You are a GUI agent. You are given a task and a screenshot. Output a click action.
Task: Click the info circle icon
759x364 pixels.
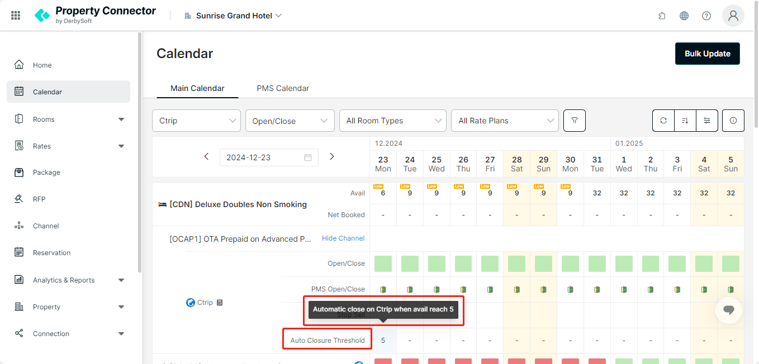tap(733, 121)
